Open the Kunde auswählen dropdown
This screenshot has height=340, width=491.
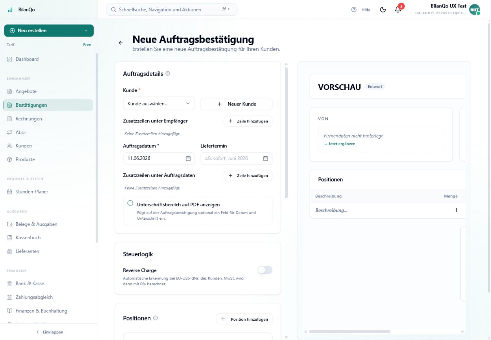[159, 104]
